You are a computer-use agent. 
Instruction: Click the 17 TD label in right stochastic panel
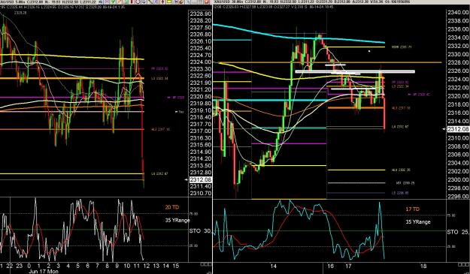click(413, 209)
